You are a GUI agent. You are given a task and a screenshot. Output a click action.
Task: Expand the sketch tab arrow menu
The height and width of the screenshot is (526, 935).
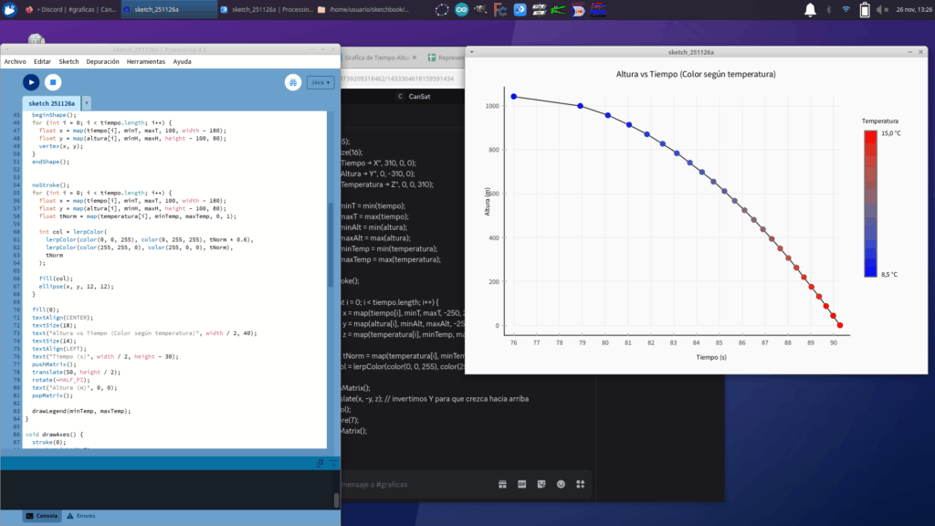click(x=87, y=103)
